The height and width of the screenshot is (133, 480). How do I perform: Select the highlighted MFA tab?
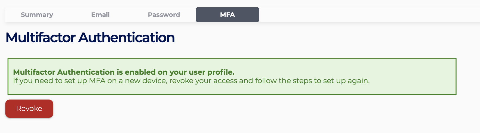click(x=227, y=15)
